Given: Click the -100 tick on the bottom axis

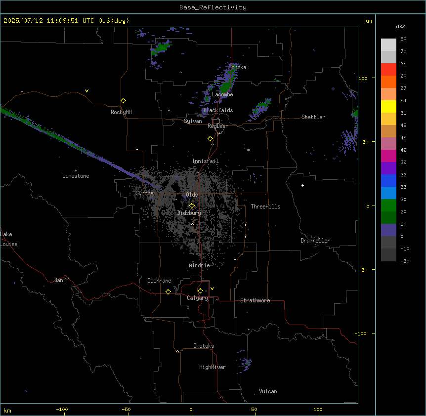Looking at the screenshot, I should [62, 409].
